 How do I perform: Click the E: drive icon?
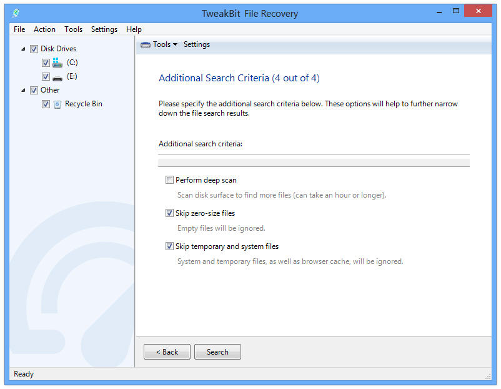tap(57, 77)
